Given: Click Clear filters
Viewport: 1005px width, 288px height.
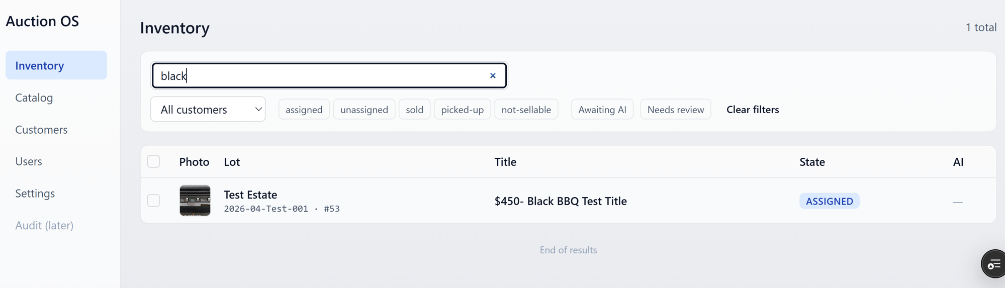Looking at the screenshot, I should click(753, 109).
